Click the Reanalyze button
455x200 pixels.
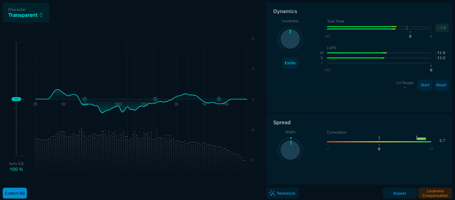pos(283,193)
